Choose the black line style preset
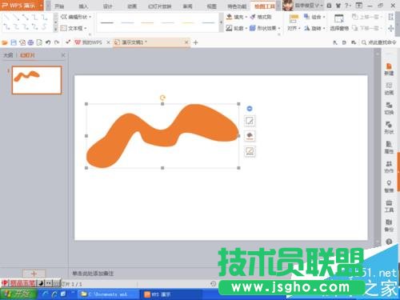This screenshot has width=400, height=300. coord(107,23)
